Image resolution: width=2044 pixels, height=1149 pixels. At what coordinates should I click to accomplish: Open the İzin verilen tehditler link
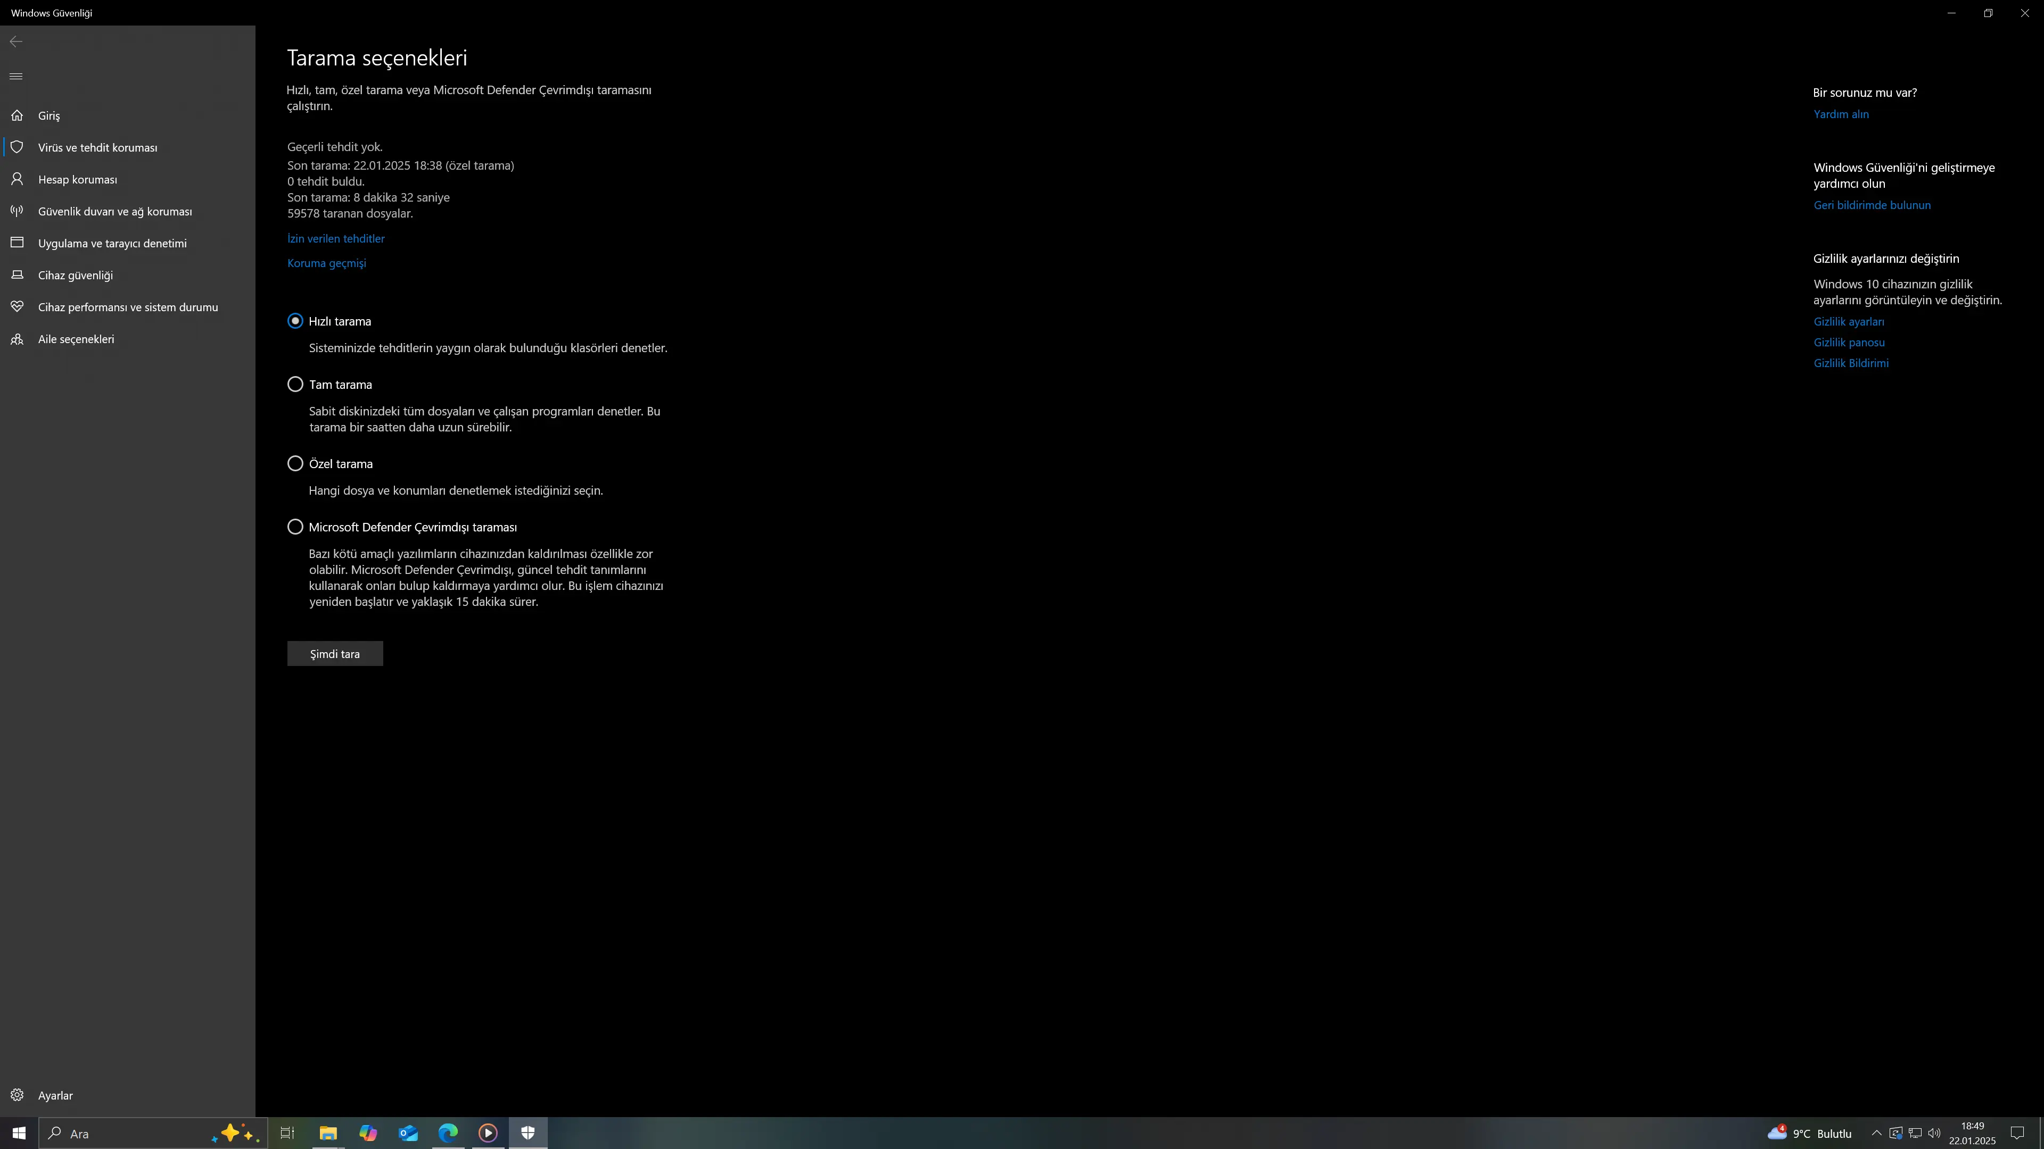click(x=336, y=239)
